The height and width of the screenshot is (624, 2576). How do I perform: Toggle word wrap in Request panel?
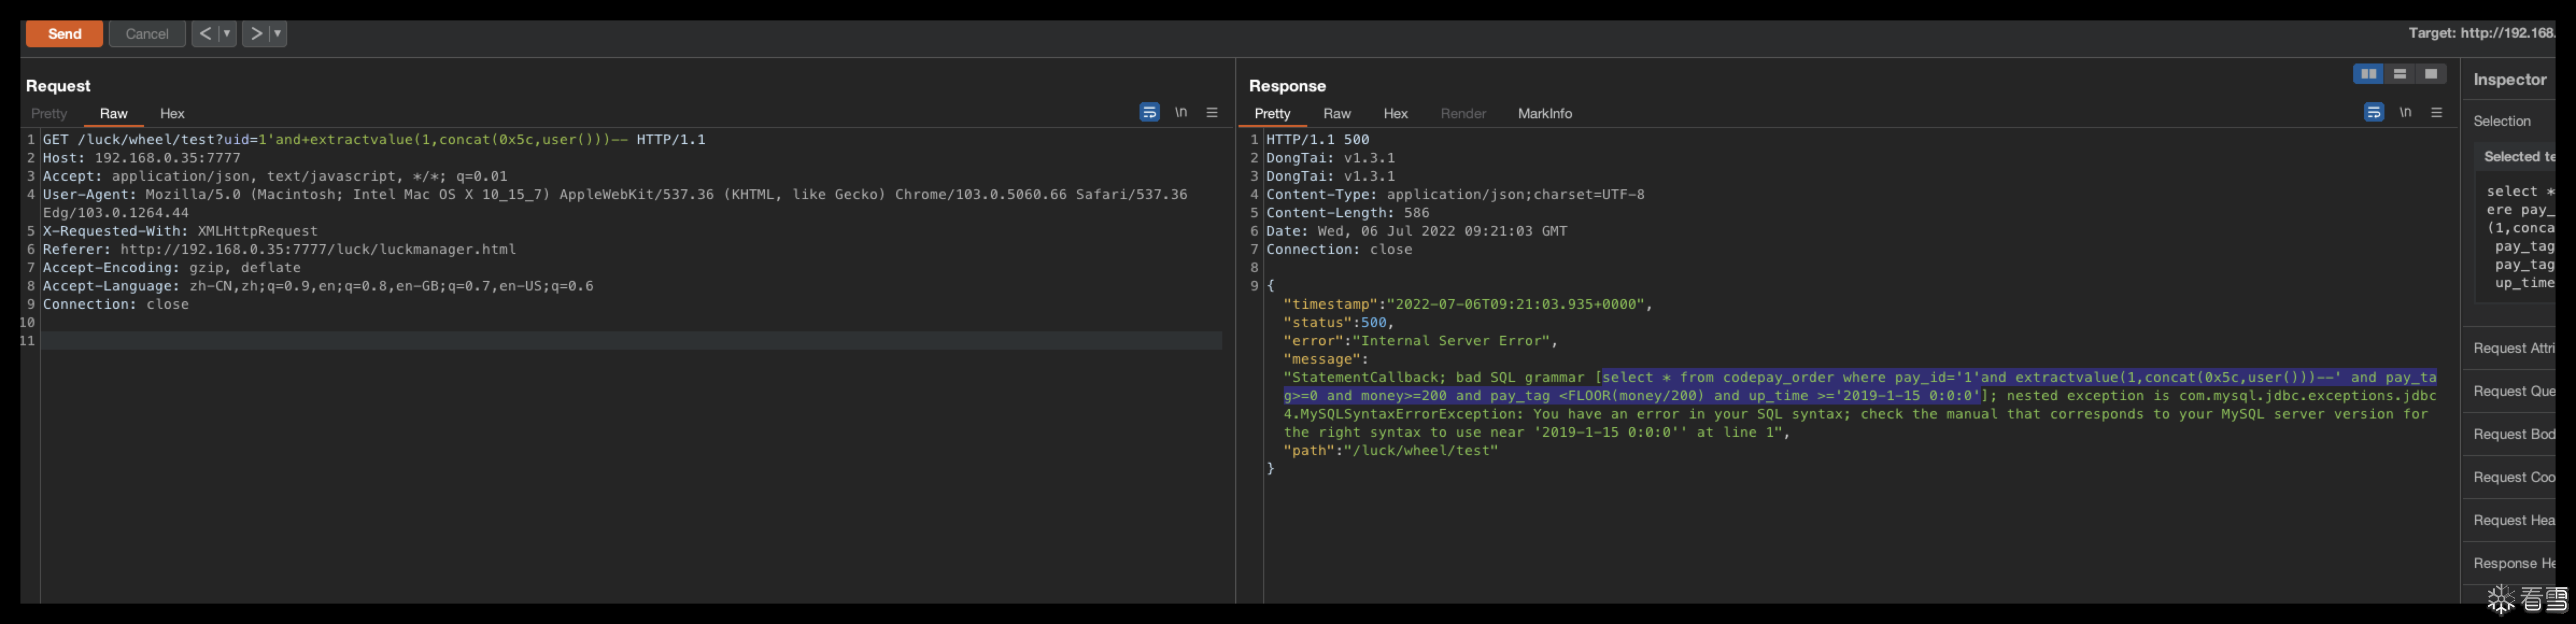[1149, 112]
